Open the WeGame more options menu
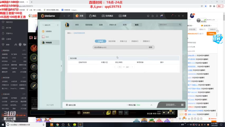The height and width of the screenshot is (127, 225). [x=172, y=16]
